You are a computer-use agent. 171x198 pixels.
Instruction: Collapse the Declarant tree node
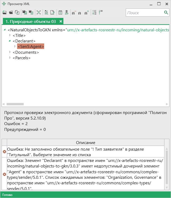[10, 41]
